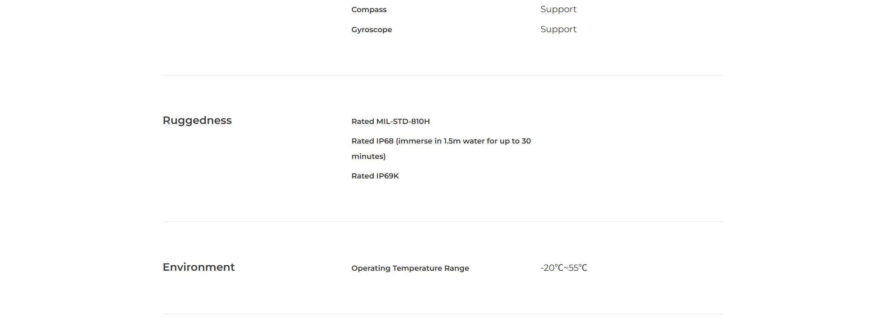
Task: Click the Rated IP69K line
Action: point(375,176)
